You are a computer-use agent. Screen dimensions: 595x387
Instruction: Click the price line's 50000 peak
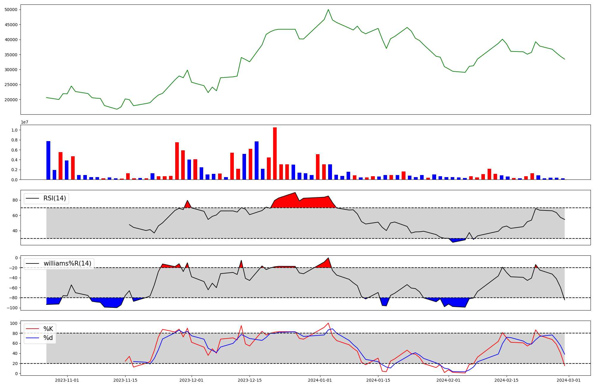click(x=328, y=10)
